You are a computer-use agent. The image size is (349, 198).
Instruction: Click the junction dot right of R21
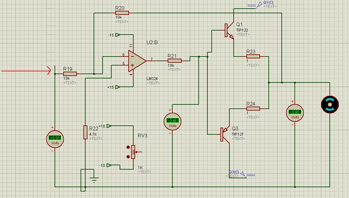click(x=199, y=57)
